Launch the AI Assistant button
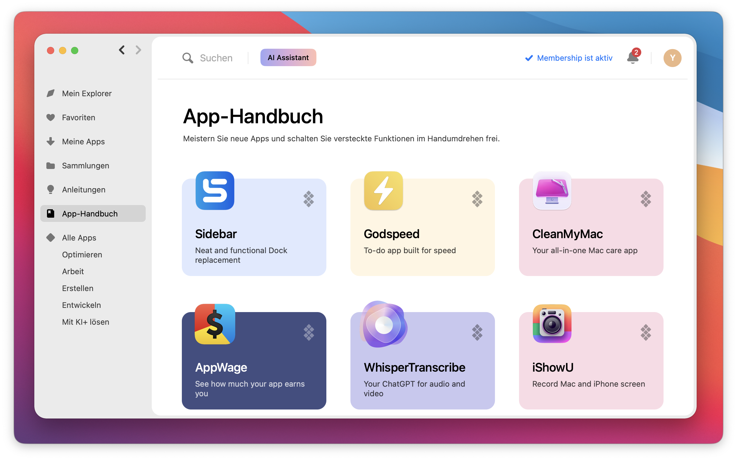The image size is (737, 460). [x=288, y=57]
